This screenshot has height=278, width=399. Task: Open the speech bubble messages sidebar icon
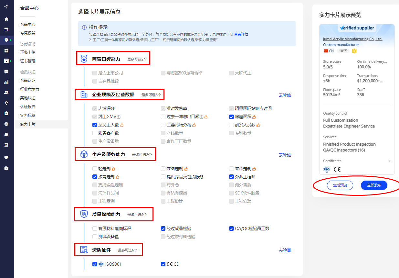click(6, 72)
